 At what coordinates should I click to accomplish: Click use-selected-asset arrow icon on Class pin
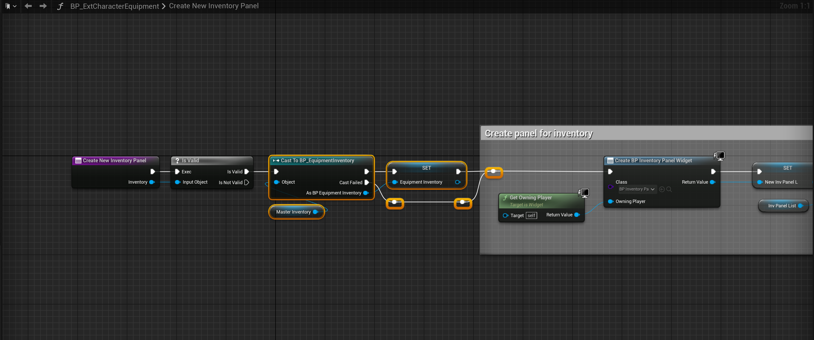(x=662, y=189)
